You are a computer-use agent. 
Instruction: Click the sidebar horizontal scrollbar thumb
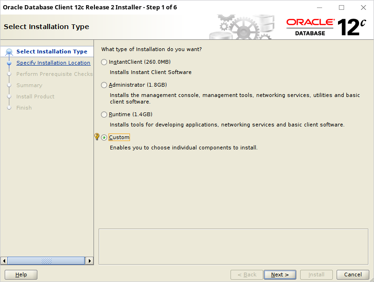tap(46, 261)
